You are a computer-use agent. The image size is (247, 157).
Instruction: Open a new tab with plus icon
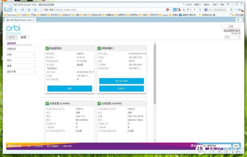point(38,20)
